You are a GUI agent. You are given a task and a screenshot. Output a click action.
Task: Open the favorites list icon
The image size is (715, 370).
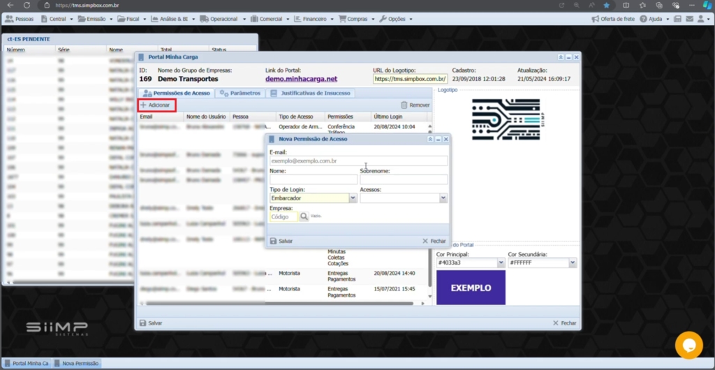coord(642,6)
